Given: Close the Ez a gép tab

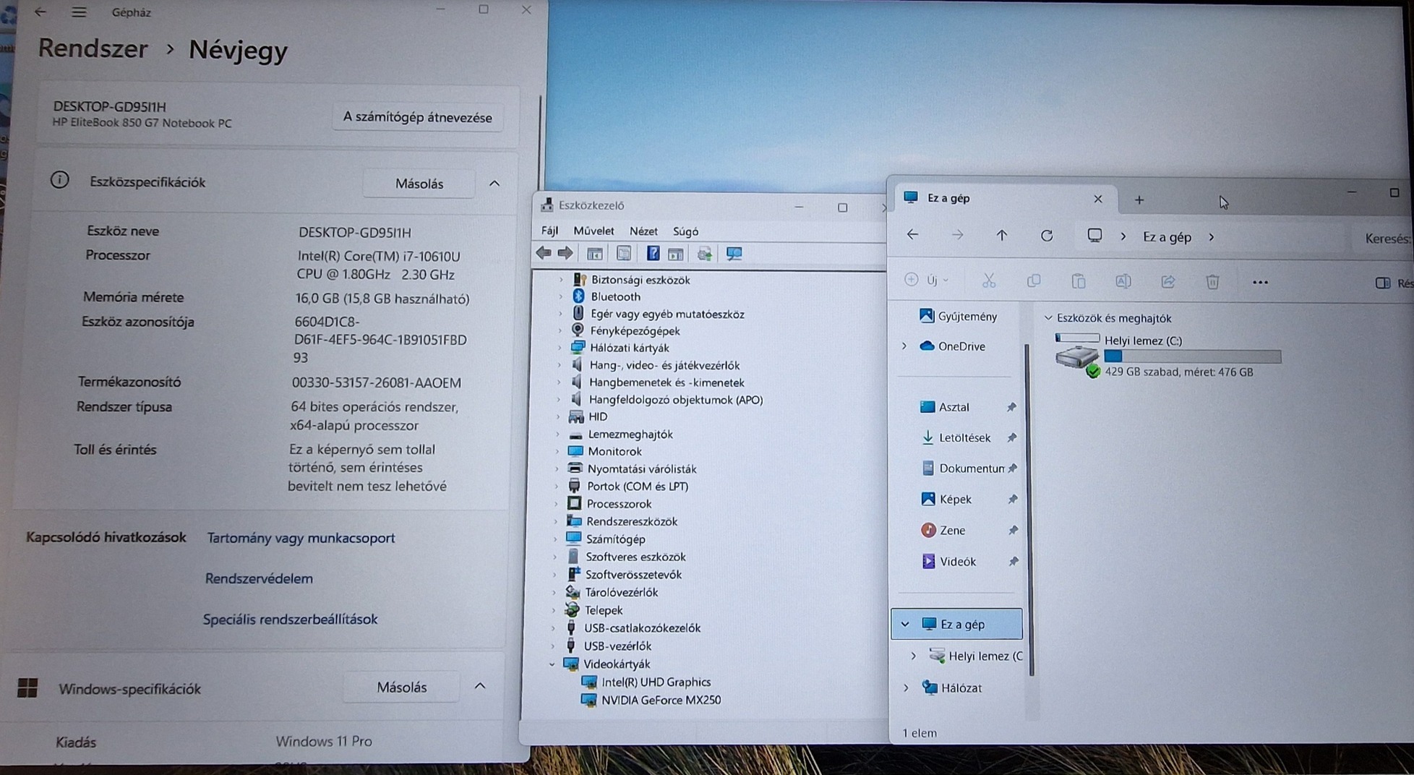Looking at the screenshot, I should pos(1097,199).
